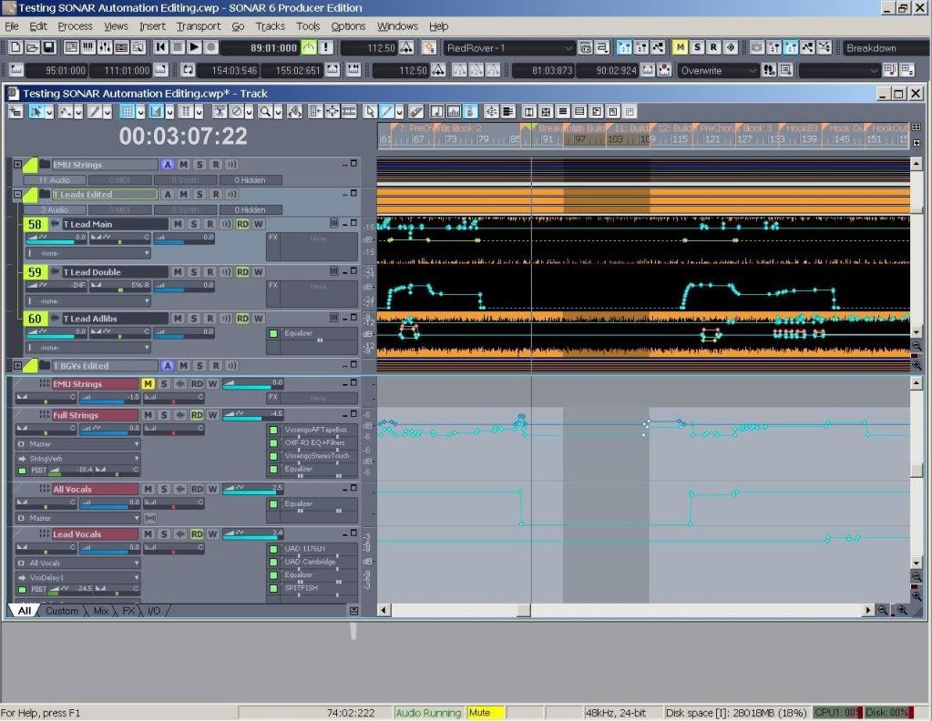This screenshot has height=721, width=932.
Task: Click the volume slider on T Lead Main
Action: [x=55, y=239]
